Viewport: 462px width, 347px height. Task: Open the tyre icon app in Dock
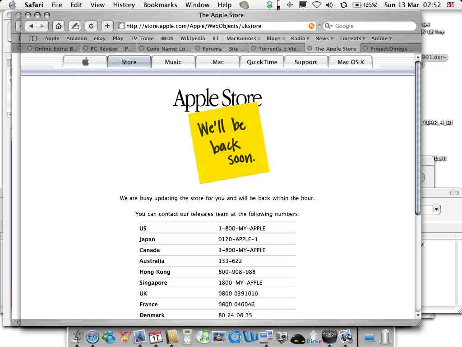tap(329, 337)
